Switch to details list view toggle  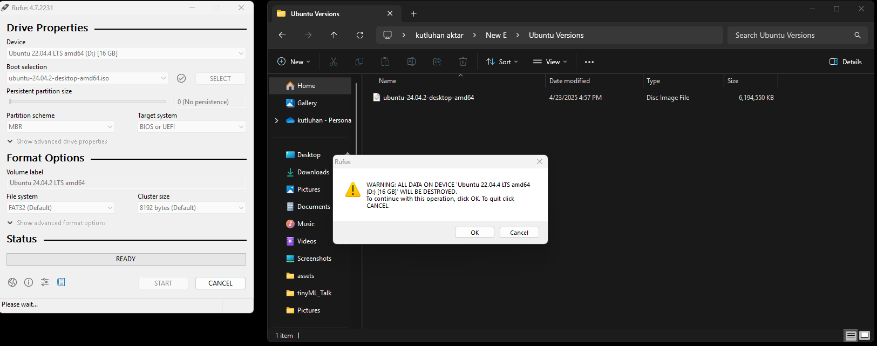(851, 336)
